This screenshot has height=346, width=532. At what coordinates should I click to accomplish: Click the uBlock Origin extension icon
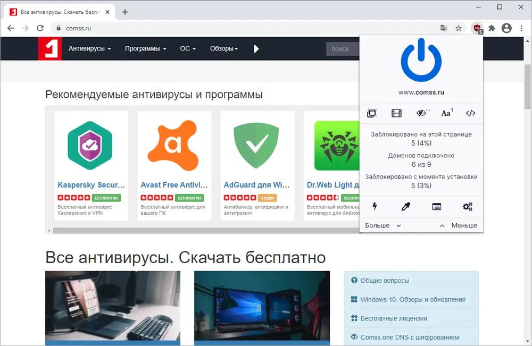click(x=478, y=29)
